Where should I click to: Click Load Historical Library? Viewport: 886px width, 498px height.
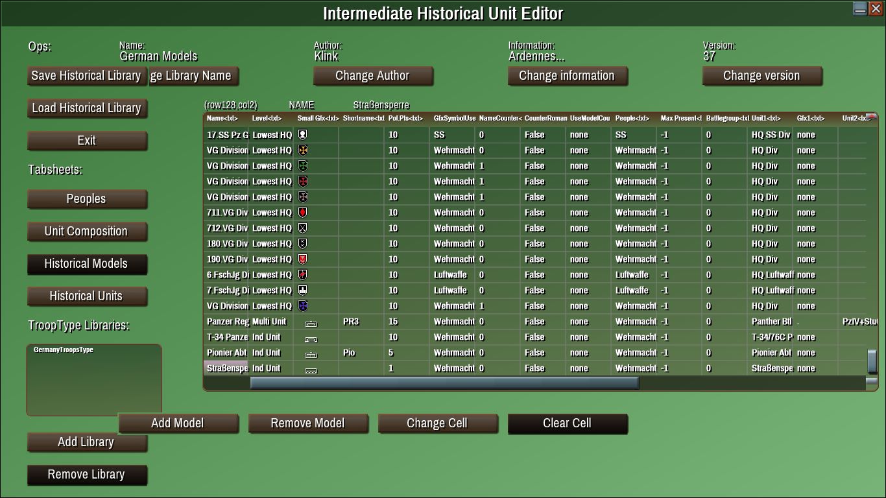click(87, 108)
